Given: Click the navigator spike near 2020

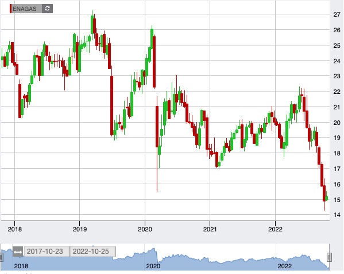Looking at the screenshot, I should click(x=154, y=250).
